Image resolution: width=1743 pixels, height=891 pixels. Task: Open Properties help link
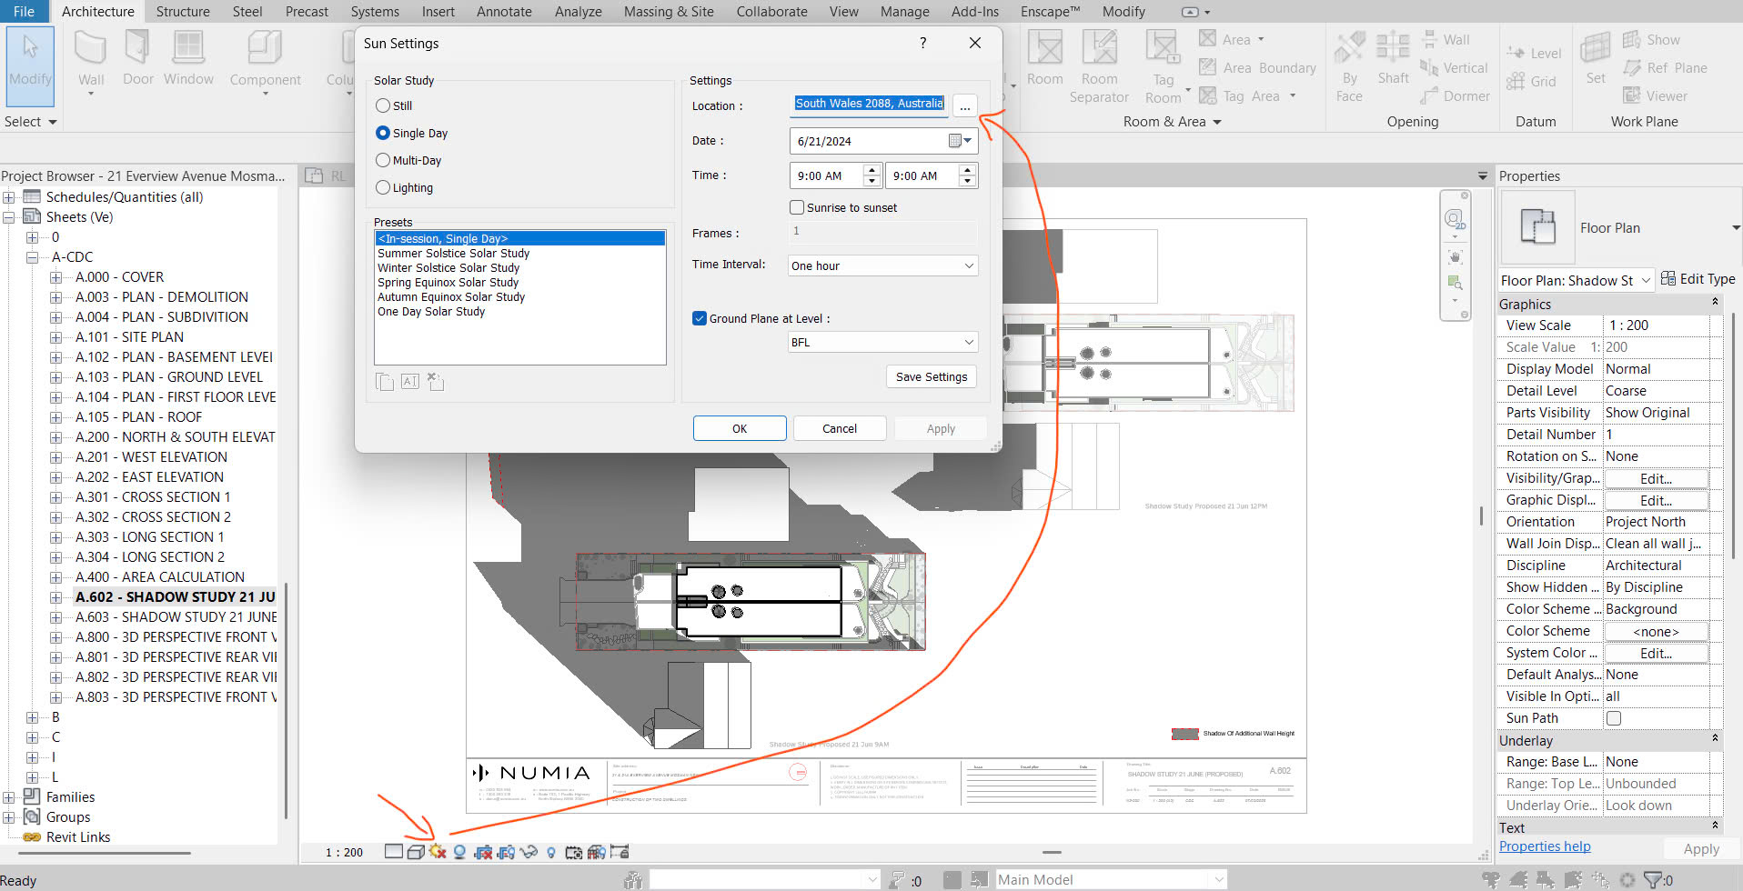point(1544,846)
